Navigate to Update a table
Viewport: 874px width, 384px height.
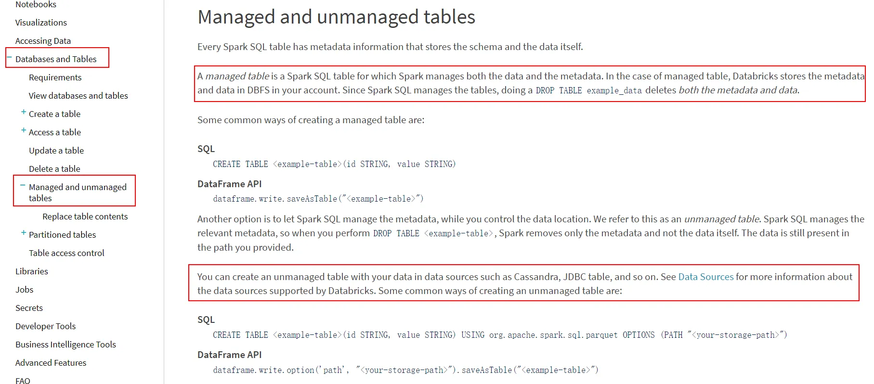[x=56, y=151]
